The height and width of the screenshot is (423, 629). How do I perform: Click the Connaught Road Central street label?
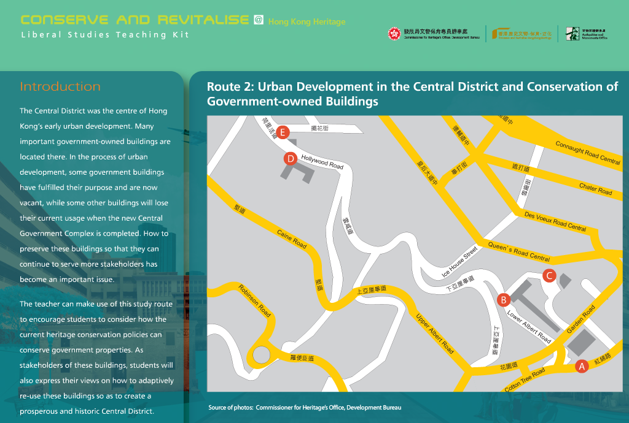click(588, 153)
